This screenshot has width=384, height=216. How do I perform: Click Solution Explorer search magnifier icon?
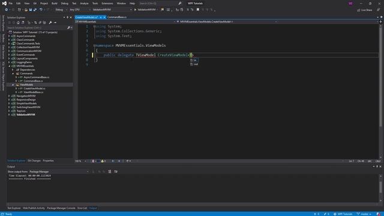tap(69, 28)
